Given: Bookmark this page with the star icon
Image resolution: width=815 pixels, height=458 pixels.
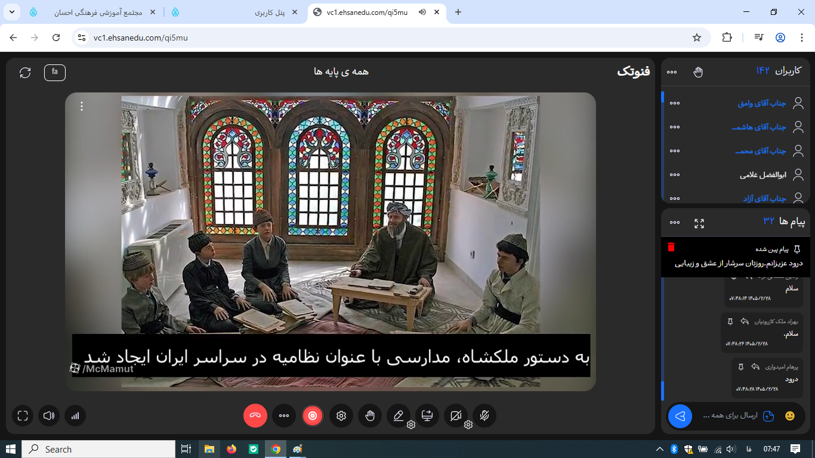Looking at the screenshot, I should [697, 38].
